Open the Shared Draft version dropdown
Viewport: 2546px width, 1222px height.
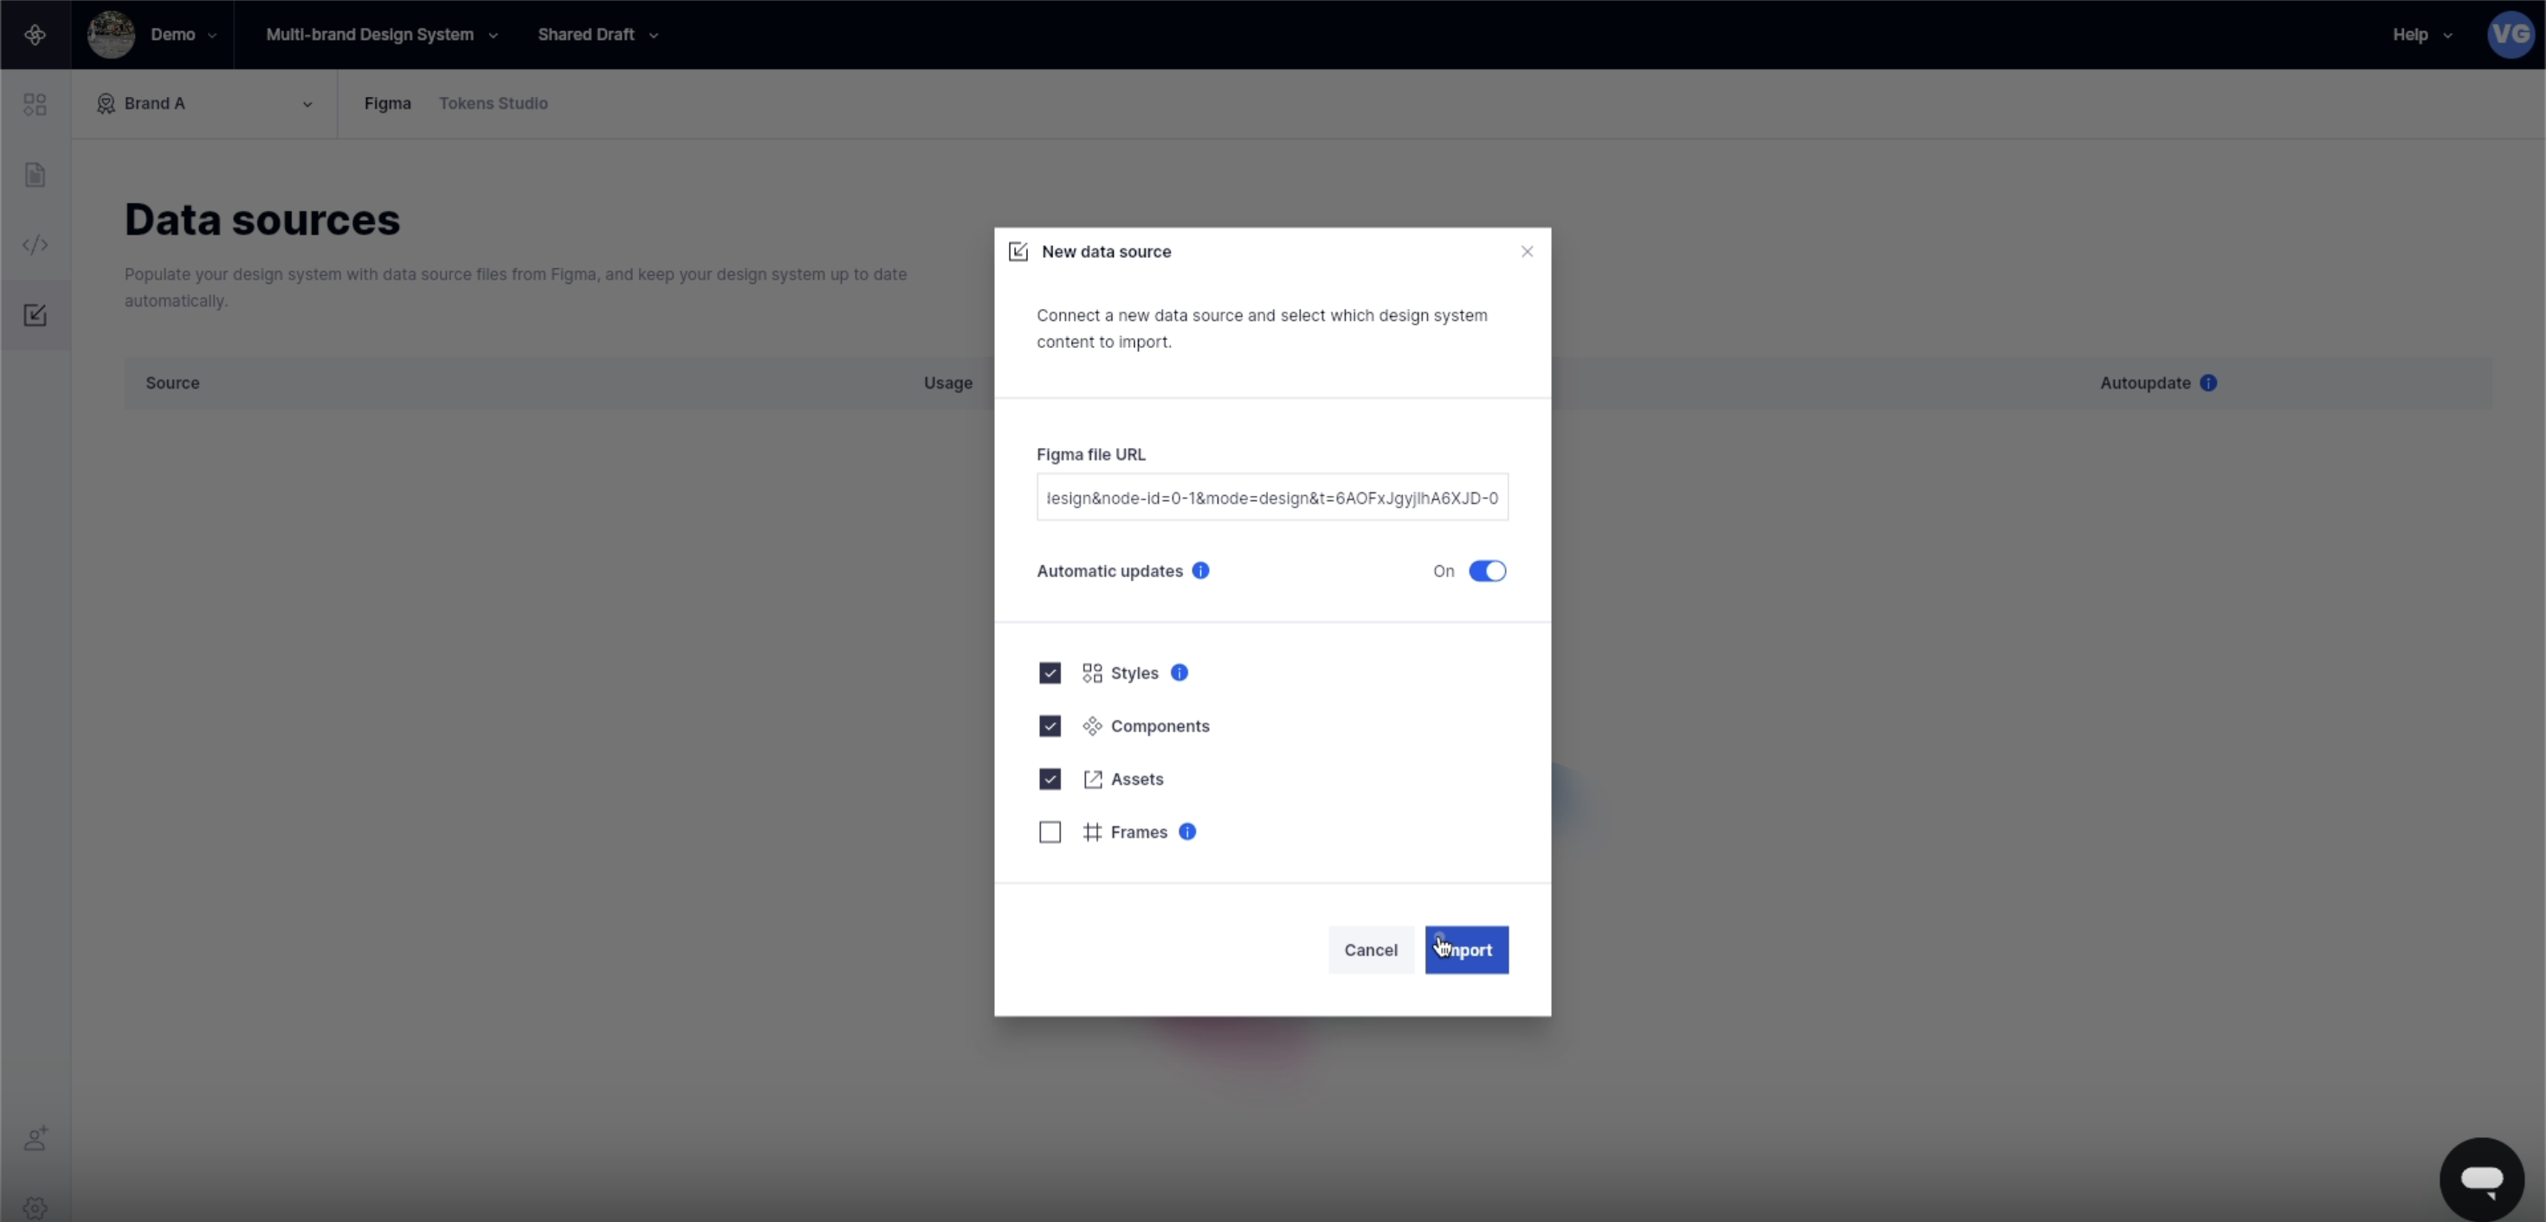(x=597, y=35)
